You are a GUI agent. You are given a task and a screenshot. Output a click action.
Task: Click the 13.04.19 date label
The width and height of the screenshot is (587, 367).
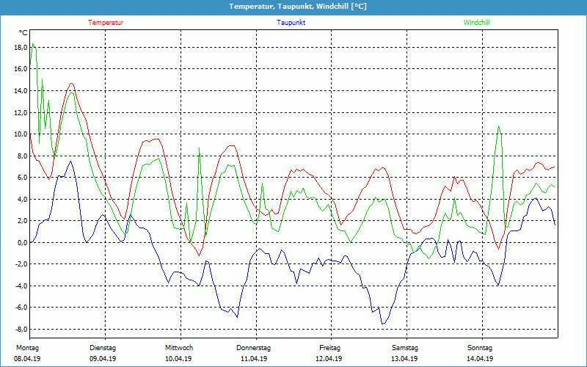point(404,359)
